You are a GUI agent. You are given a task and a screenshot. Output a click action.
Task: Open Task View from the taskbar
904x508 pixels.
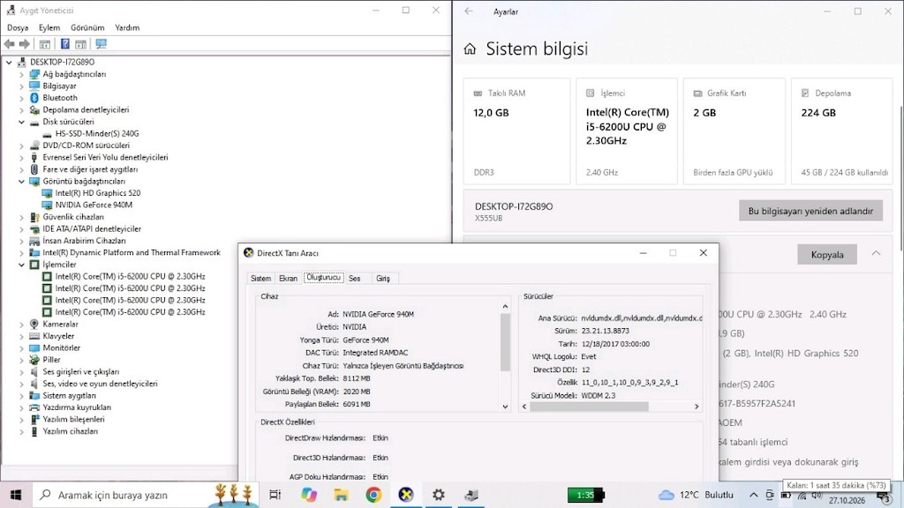[x=275, y=495]
